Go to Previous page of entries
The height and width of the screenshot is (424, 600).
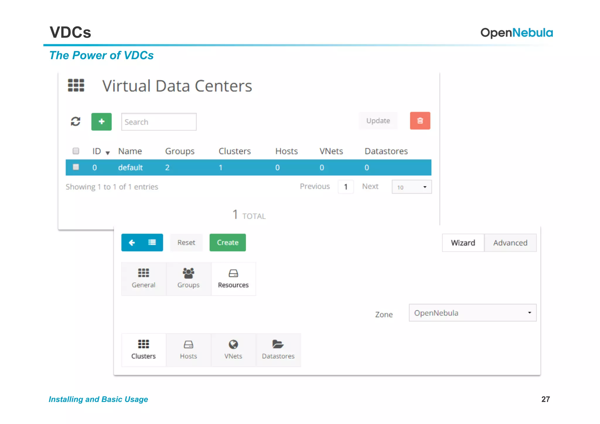(315, 186)
